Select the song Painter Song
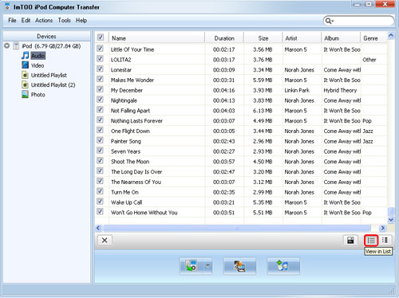Screen dimensions: 399x298 point(126,141)
